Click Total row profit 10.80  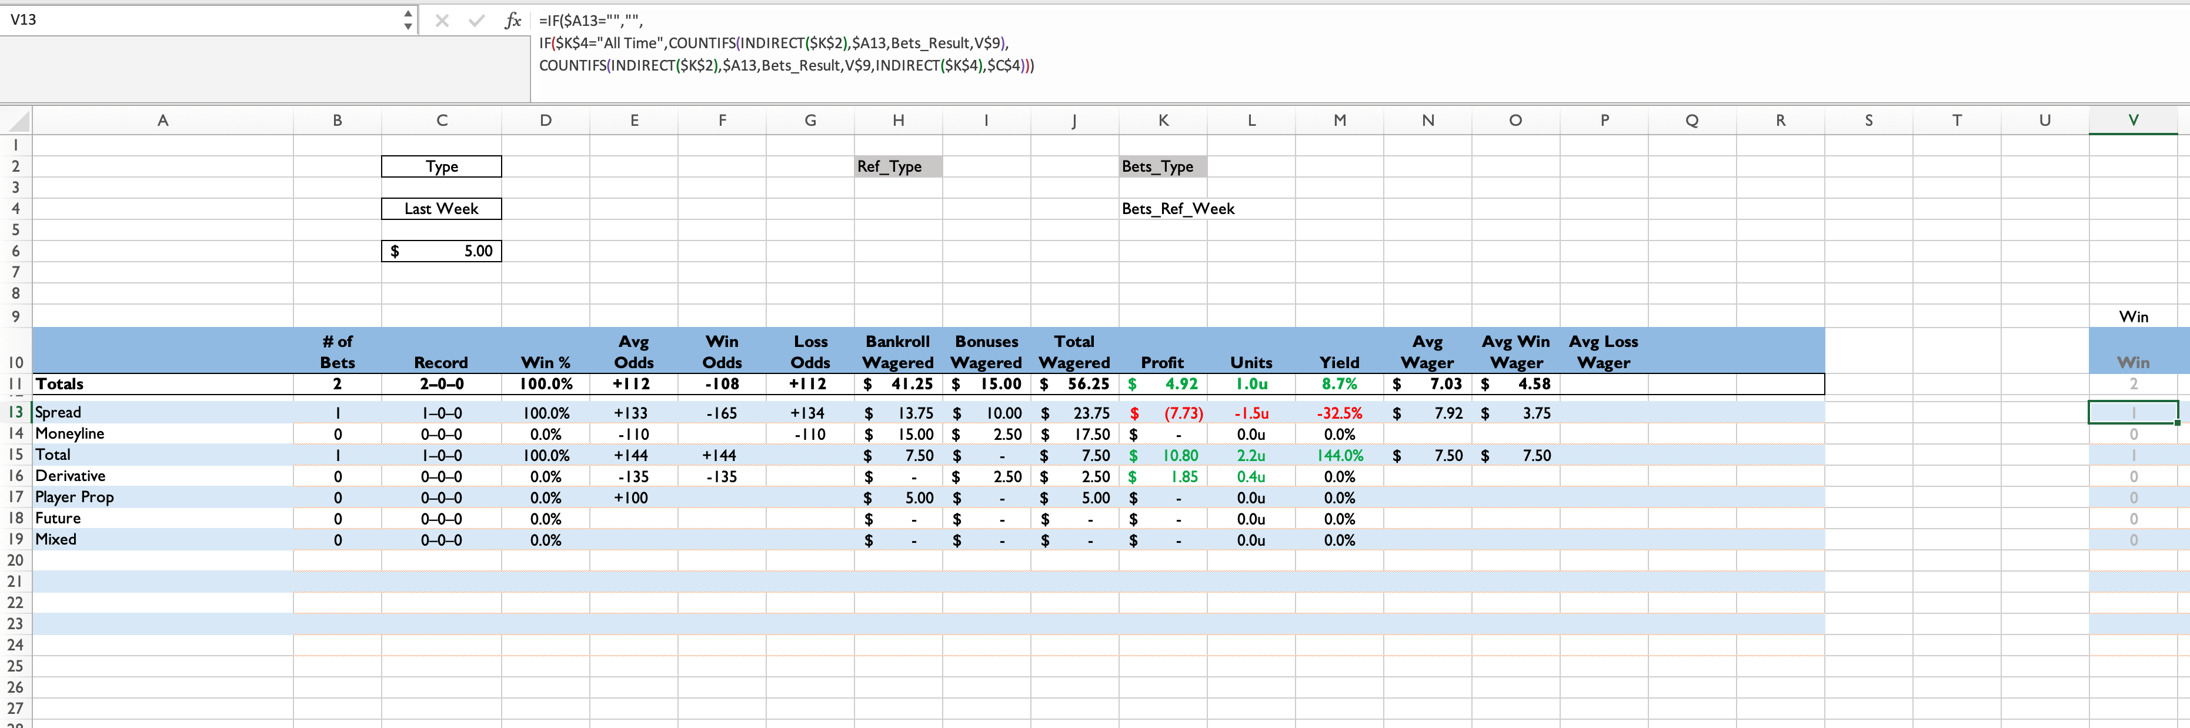point(1163,456)
